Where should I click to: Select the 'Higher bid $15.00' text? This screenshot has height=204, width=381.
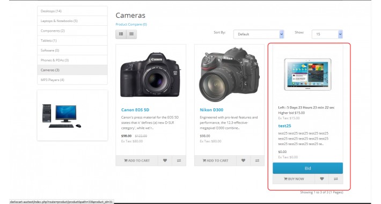[291, 113]
